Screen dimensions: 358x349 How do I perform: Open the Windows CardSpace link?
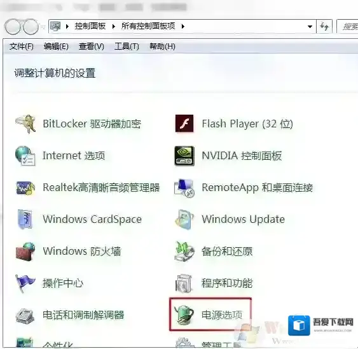click(92, 219)
